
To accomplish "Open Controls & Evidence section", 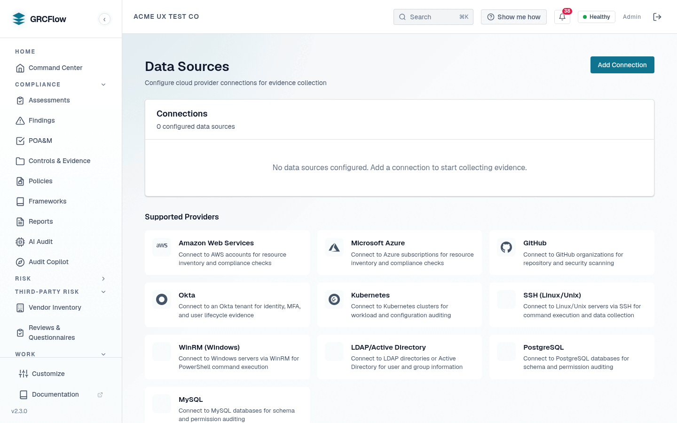I will point(61,161).
